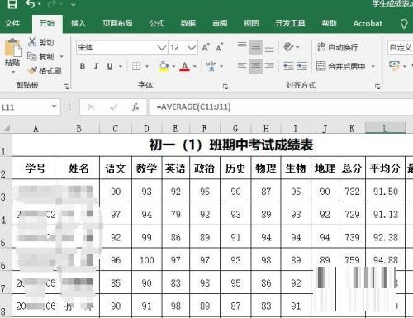The width and height of the screenshot is (413, 318).
Task: Click the Save icon in quick access toolbar
Action: point(12,4)
